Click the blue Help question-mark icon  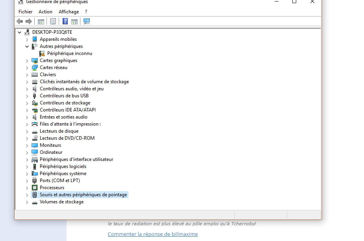click(65, 21)
